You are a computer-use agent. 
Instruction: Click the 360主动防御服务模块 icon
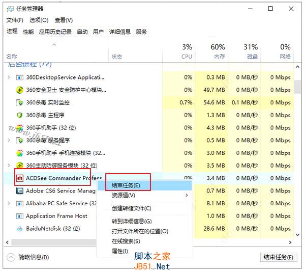[20, 166]
